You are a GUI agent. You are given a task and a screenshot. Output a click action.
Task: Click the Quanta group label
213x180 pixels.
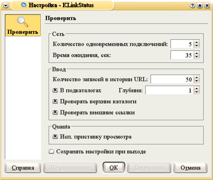click(x=61, y=126)
